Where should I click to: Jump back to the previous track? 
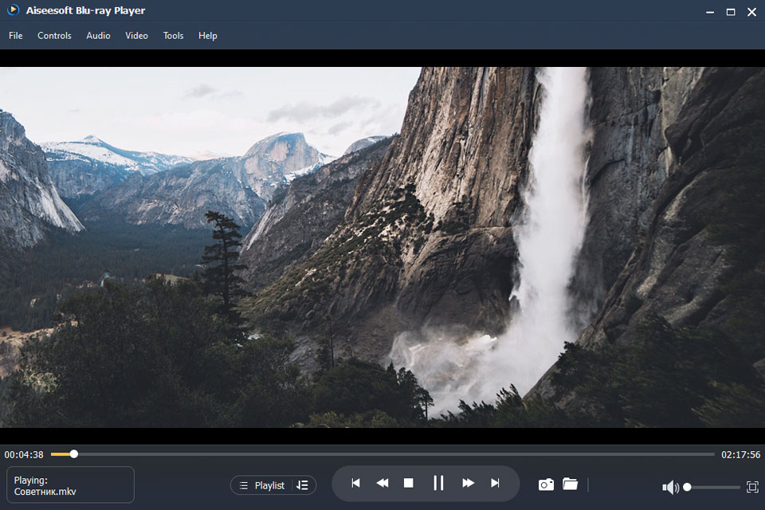tap(355, 483)
